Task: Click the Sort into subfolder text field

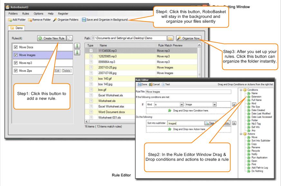Action: [186, 123]
